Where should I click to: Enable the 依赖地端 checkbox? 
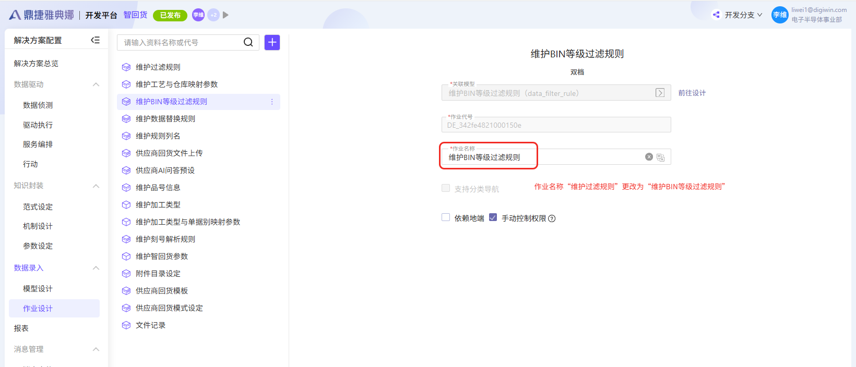tap(446, 217)
